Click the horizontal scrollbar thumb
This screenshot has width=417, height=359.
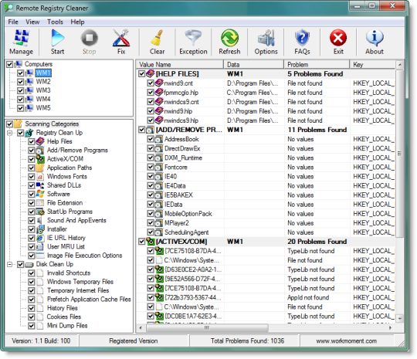pyautogui.click(x=207, y=327)
